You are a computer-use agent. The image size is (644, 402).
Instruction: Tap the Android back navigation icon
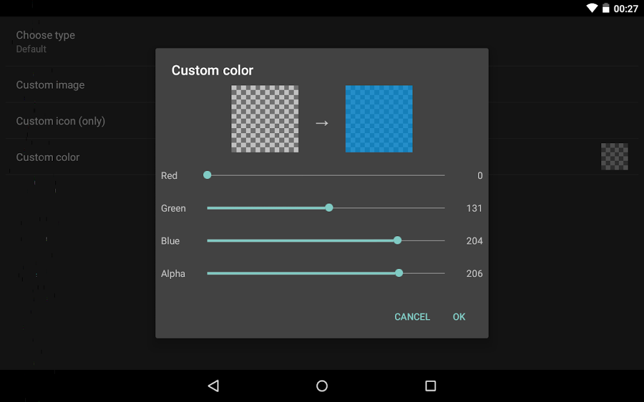(x=214, y=386)
